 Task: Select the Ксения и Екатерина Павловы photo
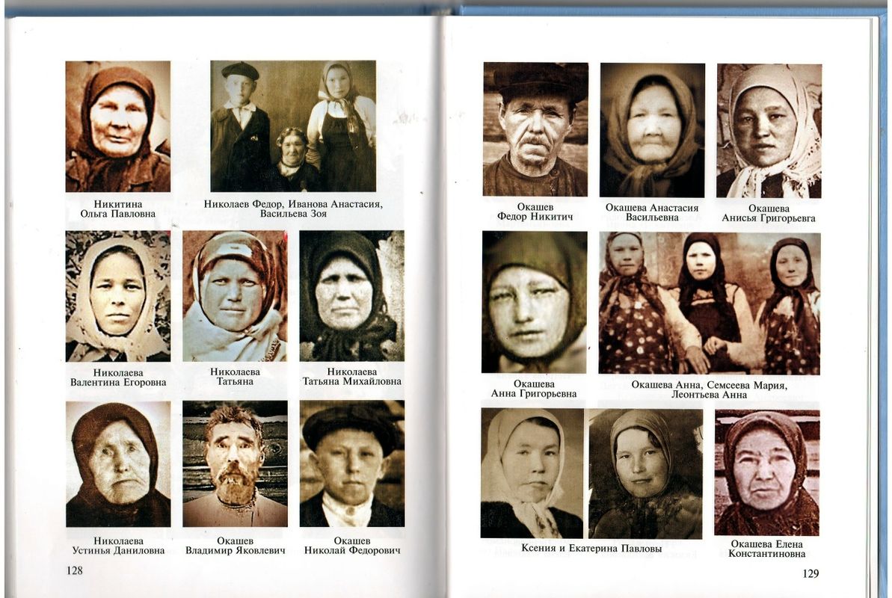coord(591,473)
